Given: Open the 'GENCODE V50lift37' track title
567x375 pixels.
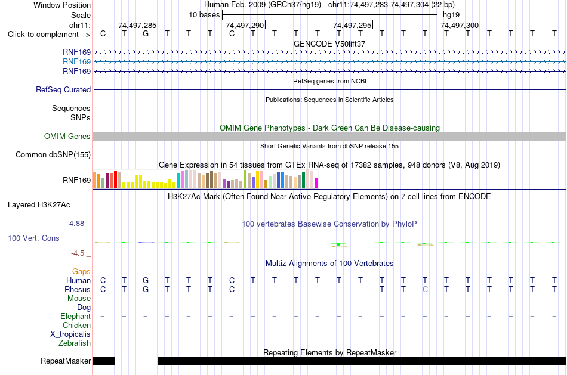Looking at the screenshot, I should [x=329, y=44].
